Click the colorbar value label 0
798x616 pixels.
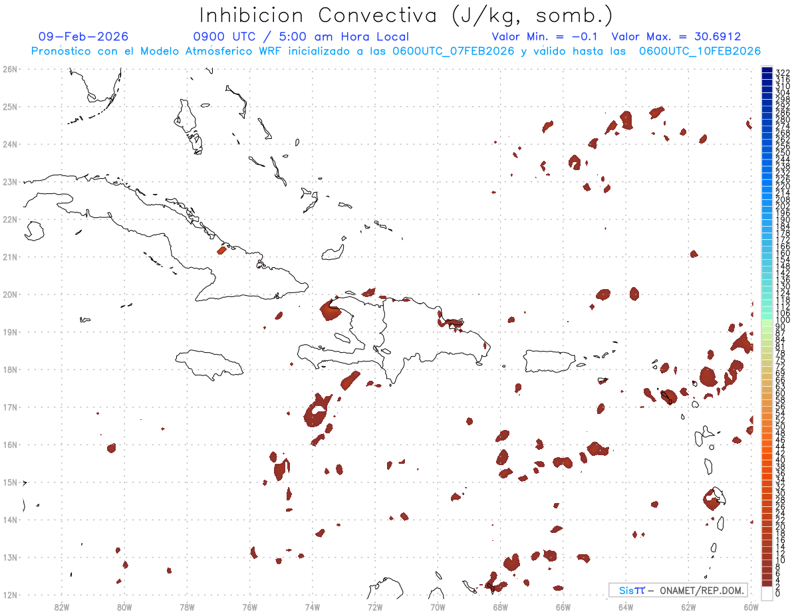click(x=778, y=593)
